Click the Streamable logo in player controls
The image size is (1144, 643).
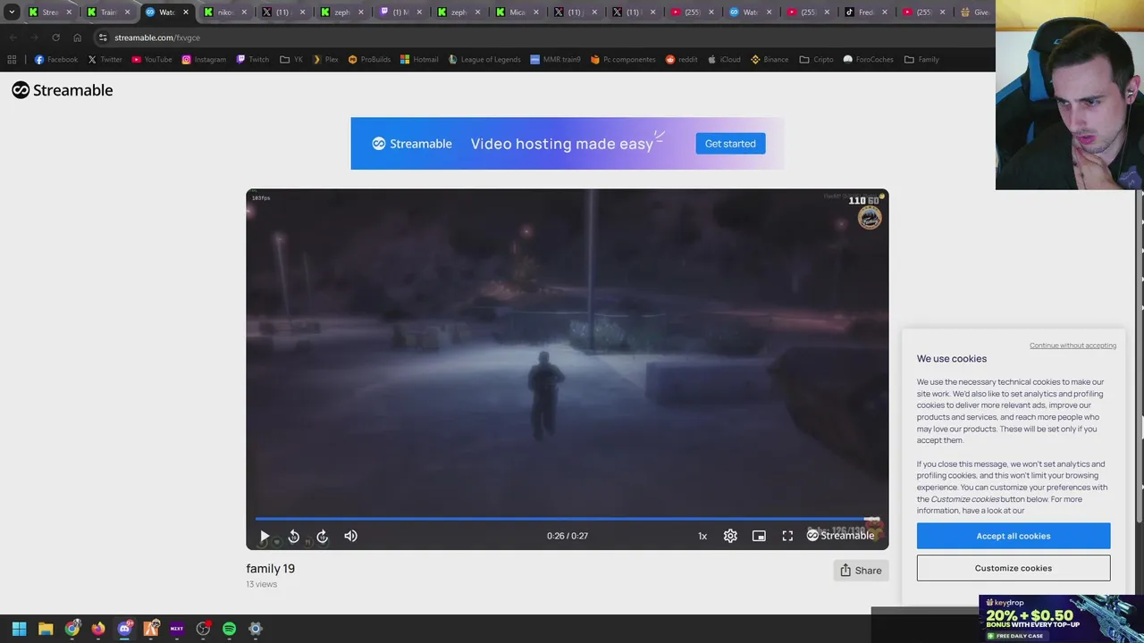tap(840, 535)
